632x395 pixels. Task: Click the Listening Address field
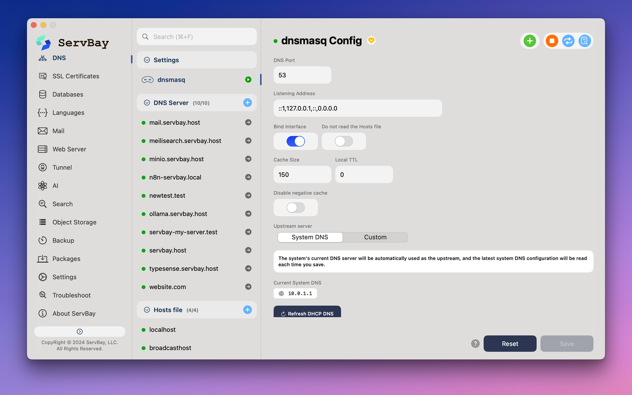[x=357, y=108]
